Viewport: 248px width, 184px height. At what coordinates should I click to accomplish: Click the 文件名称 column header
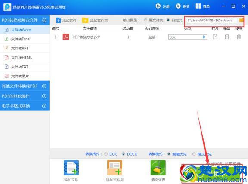coord(90,28)
